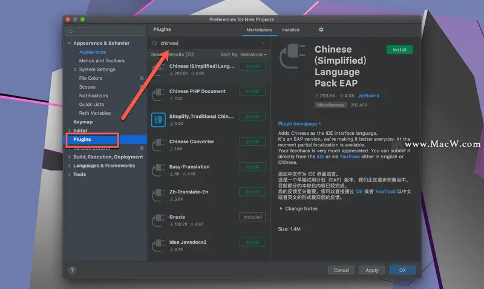
Task: Open the Sort By: Relevance dropdown
Action: (243, 54)
